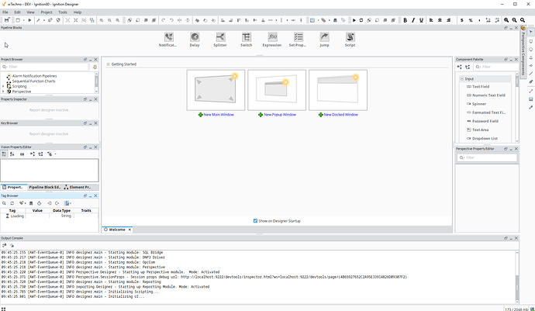
Task: Click the Project Browser filter field
Action: (45, 67)
